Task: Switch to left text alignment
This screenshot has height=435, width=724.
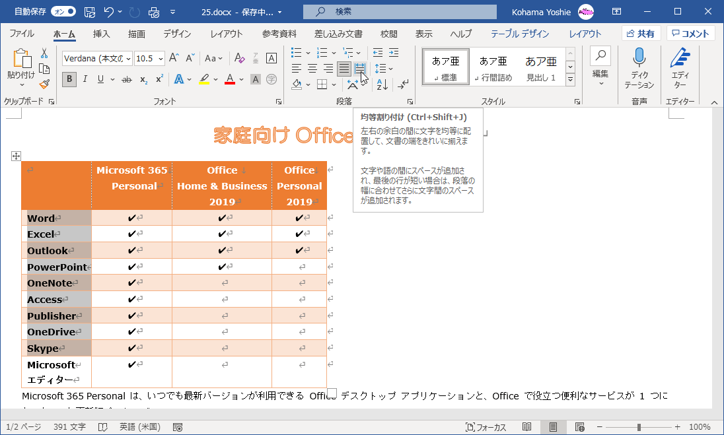Action: coord(297,69)
